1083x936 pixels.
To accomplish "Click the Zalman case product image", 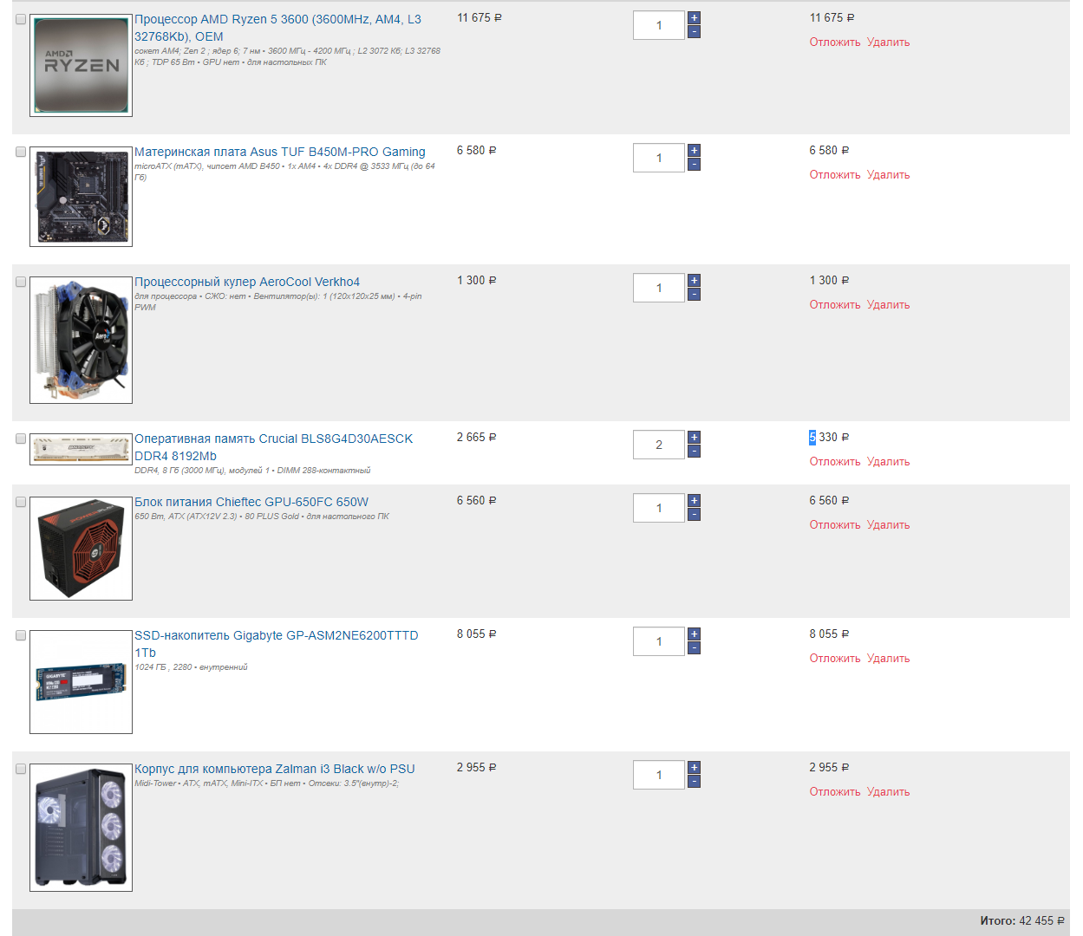I will [x=81, y=828].
